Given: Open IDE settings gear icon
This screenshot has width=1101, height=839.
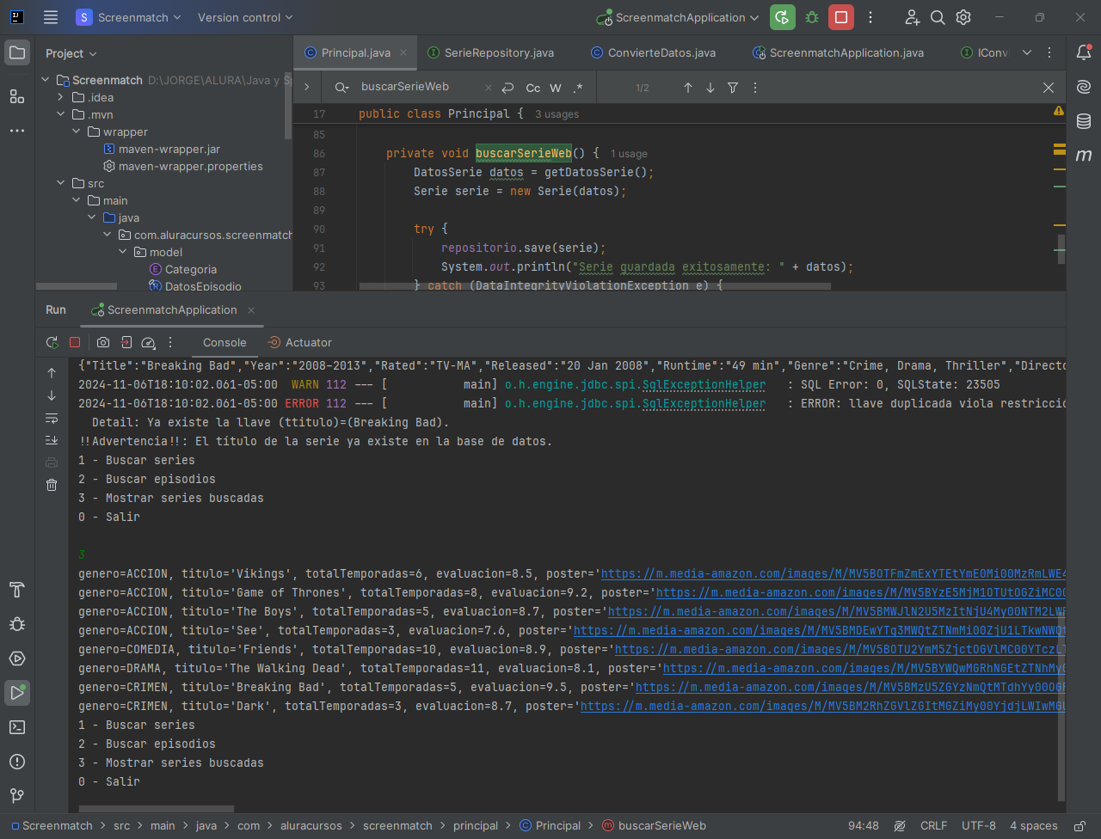Looking at the screenshot, I should coord(963,17).
